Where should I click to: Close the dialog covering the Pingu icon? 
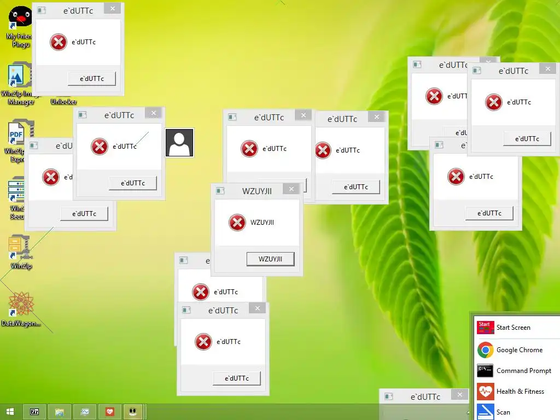[x=113, y=9]
